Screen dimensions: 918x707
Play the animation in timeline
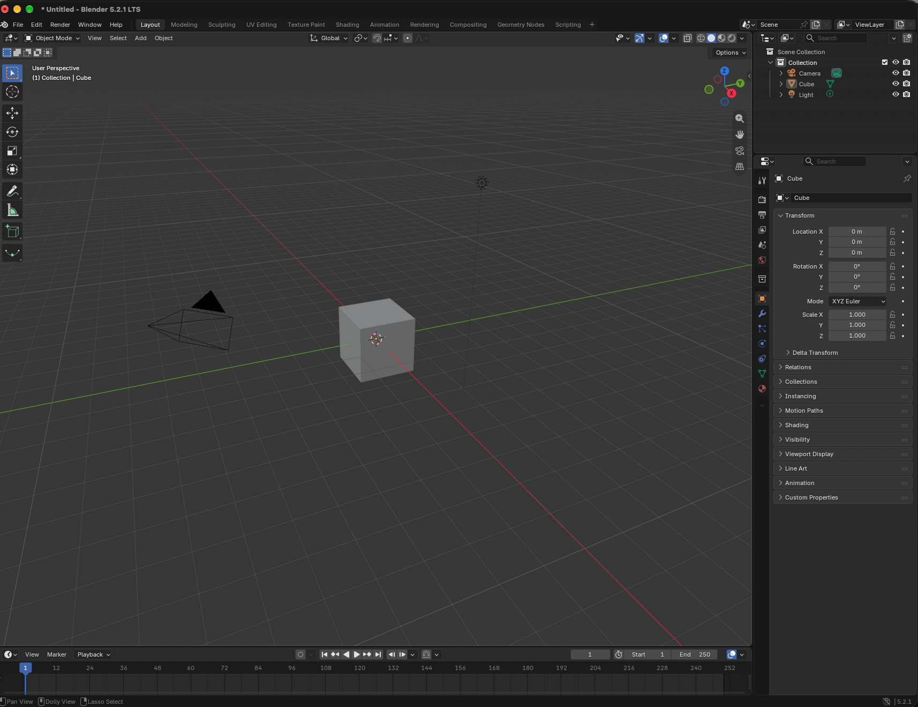click(357, 654)
